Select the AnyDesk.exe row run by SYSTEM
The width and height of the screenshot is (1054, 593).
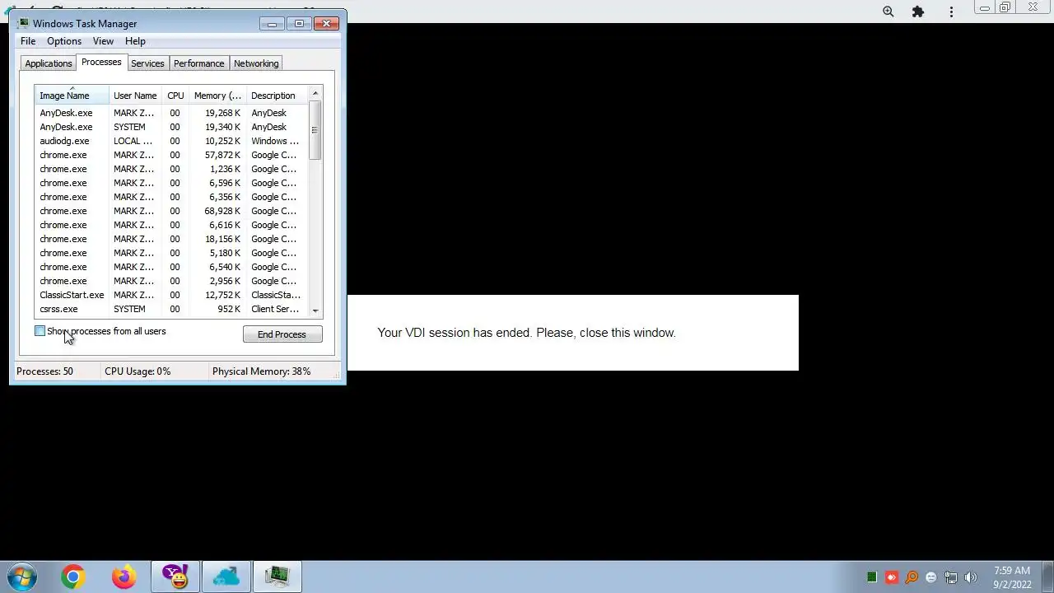click(171, 127)
